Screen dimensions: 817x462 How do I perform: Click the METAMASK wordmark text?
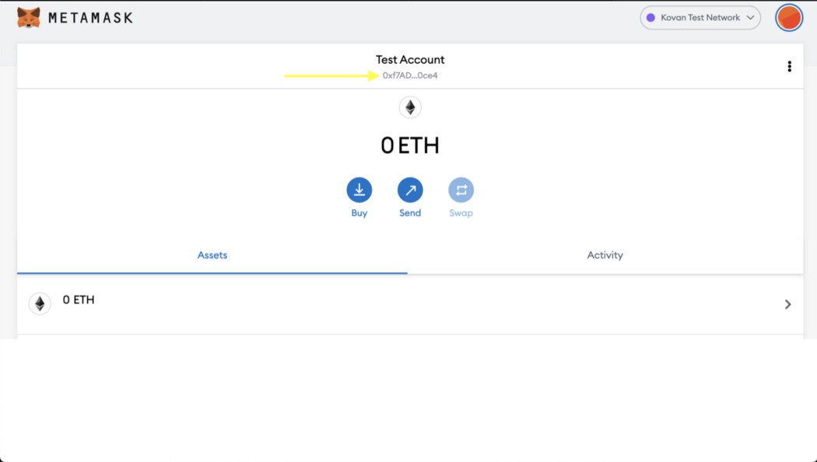tap(91, 18)
